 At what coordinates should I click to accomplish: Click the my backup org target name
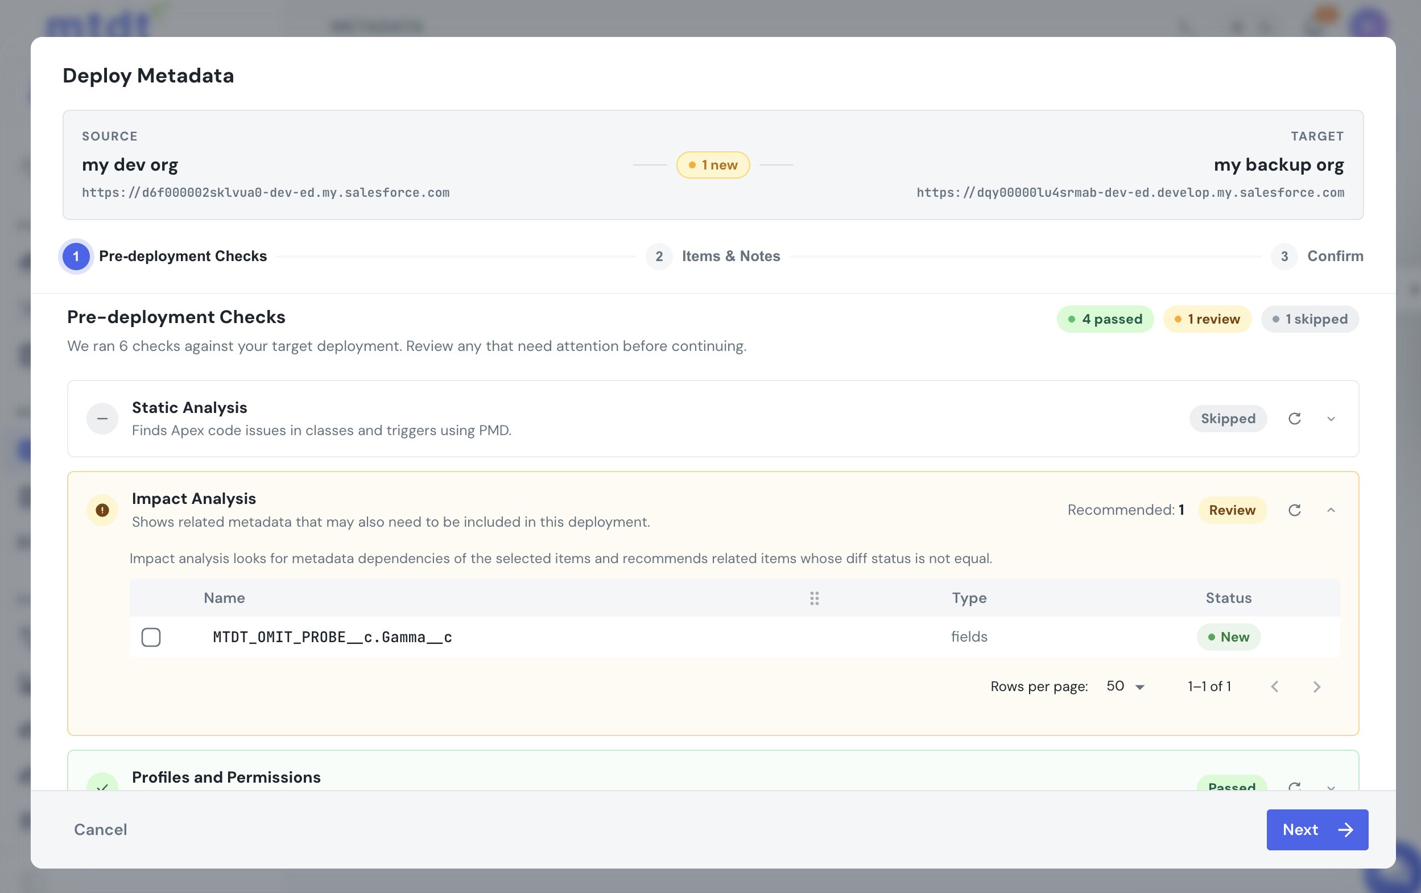coord(1279,165)
